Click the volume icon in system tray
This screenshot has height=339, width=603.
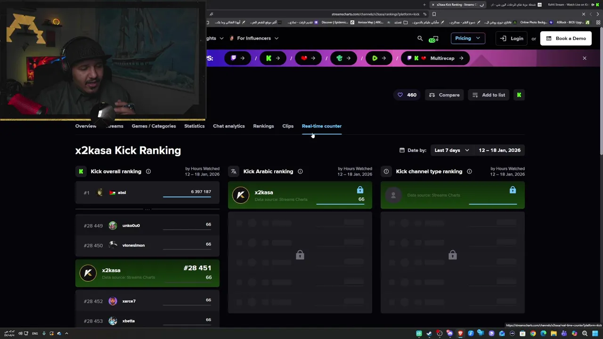[x=20, y=333]
